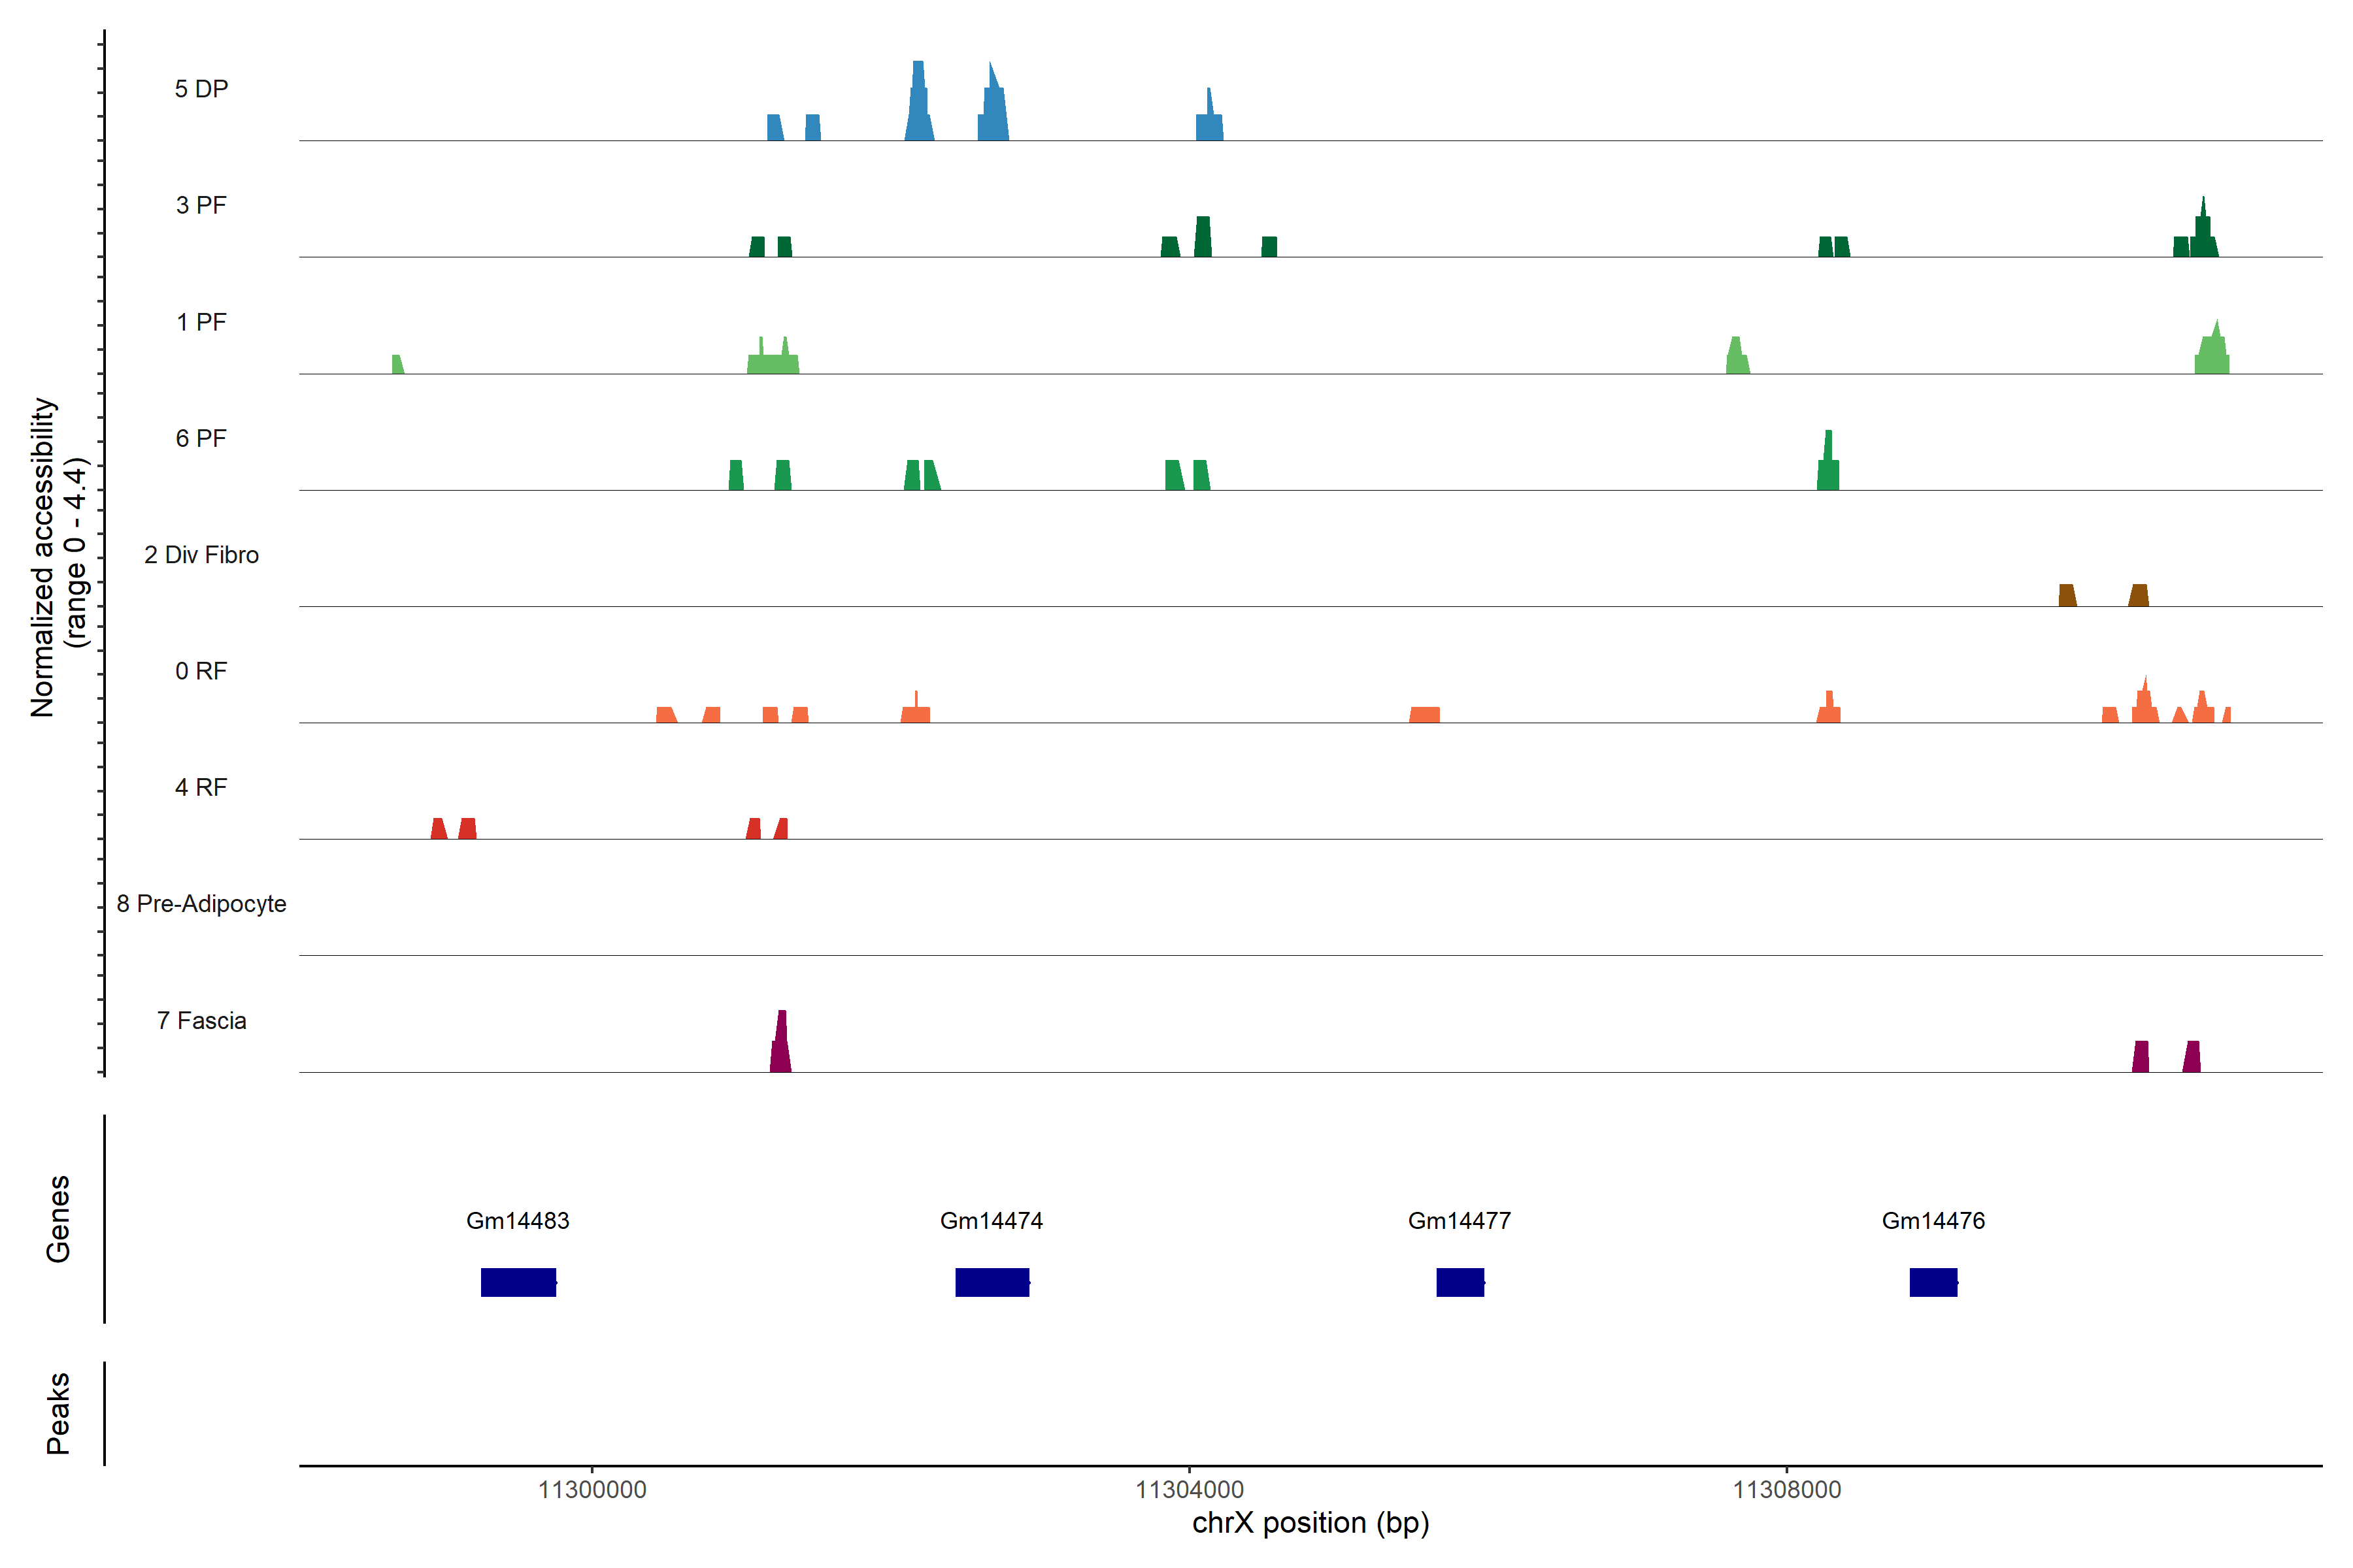
Task: Click the Gm14476 gene block
Action: (x=1933, y=1282)
